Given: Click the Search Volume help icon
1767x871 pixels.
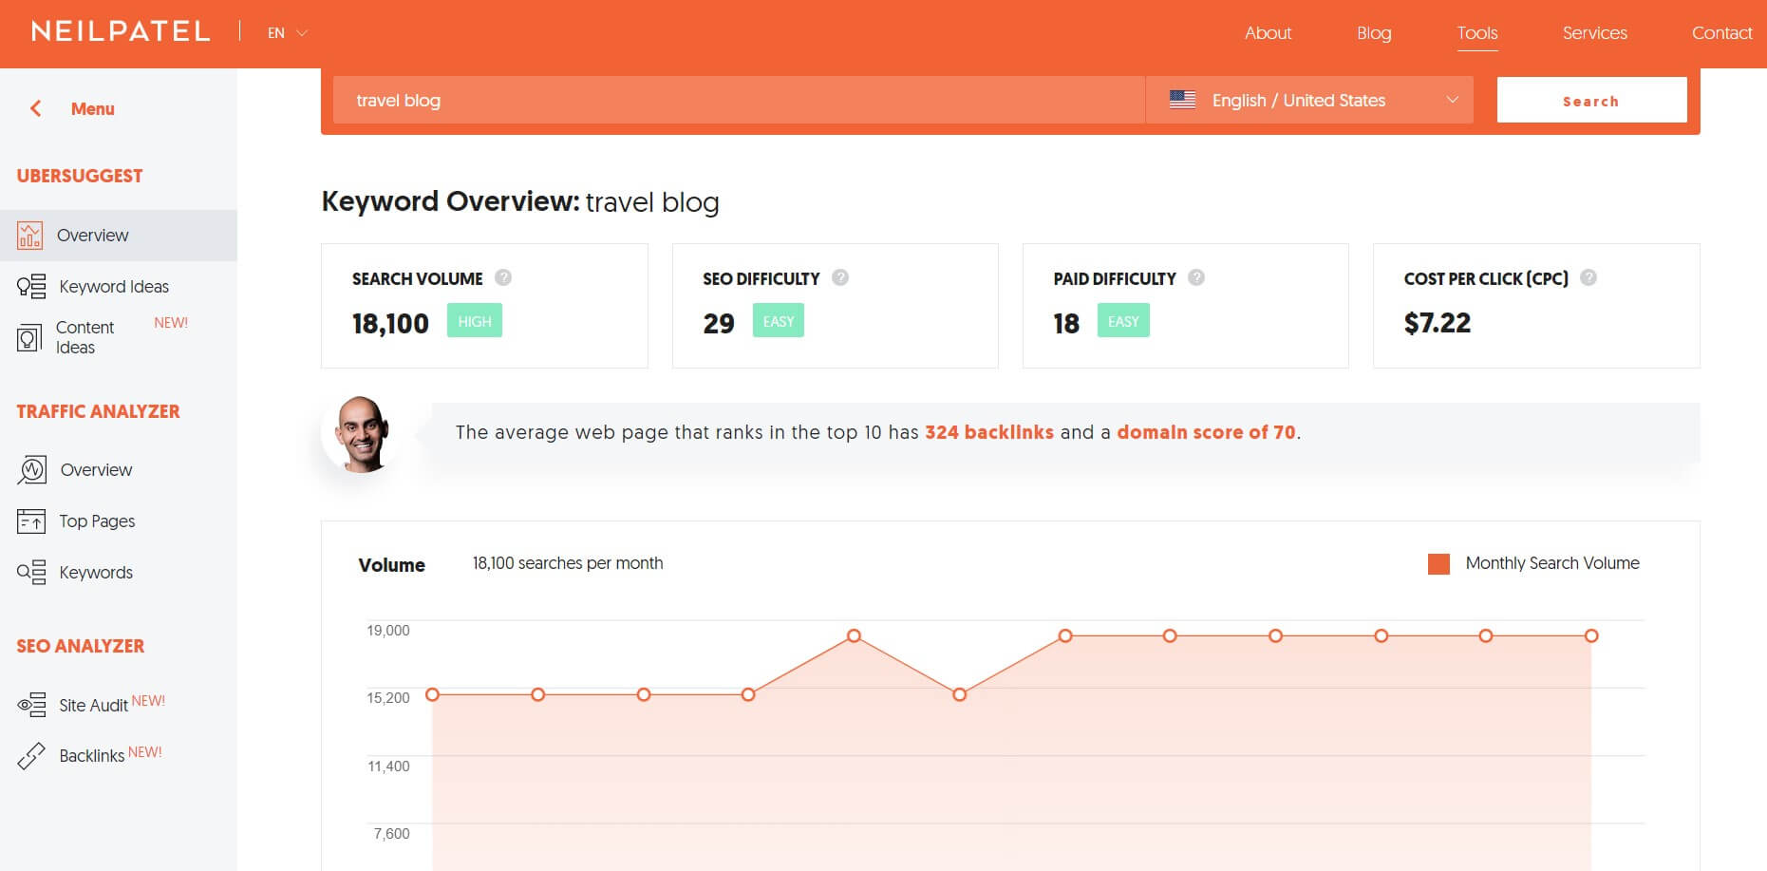Looking at the screenshot, I should (503, 277).
